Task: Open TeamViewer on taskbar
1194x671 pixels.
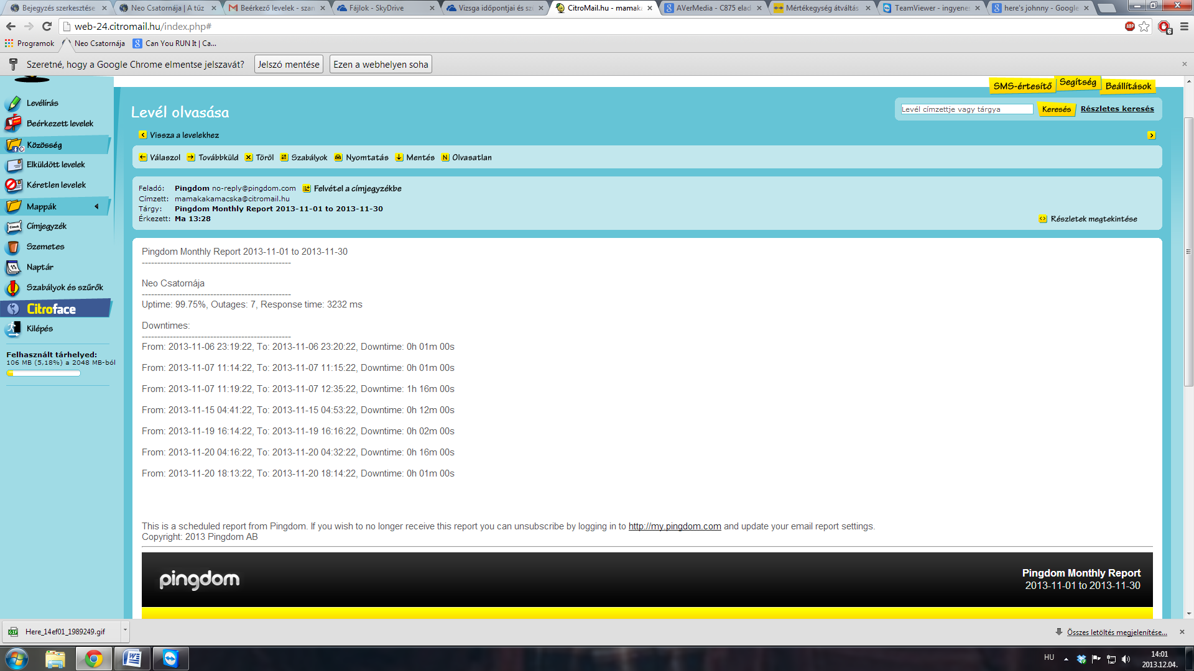Action: point(170,659)
